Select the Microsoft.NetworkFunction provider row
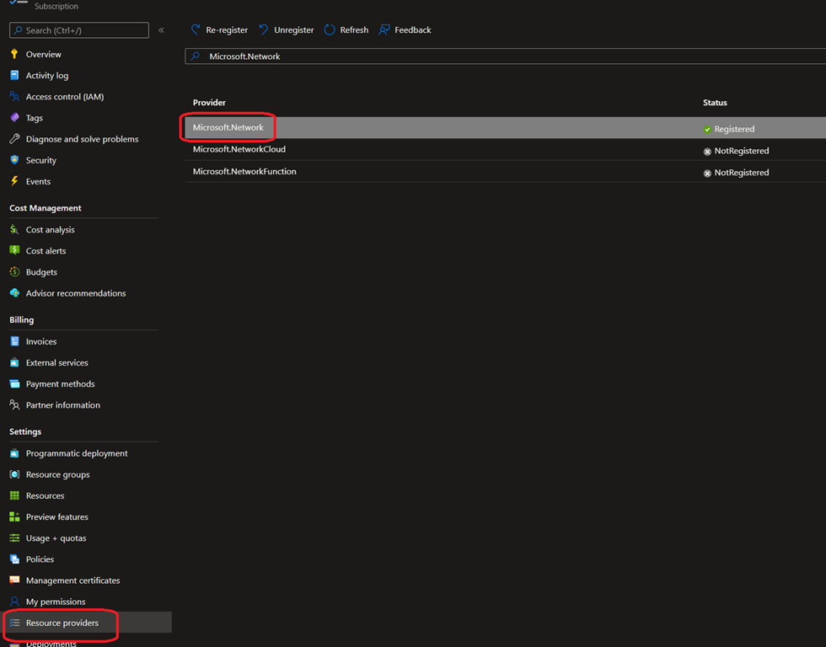This screenshot has height=647, width=826. point(244,172)
